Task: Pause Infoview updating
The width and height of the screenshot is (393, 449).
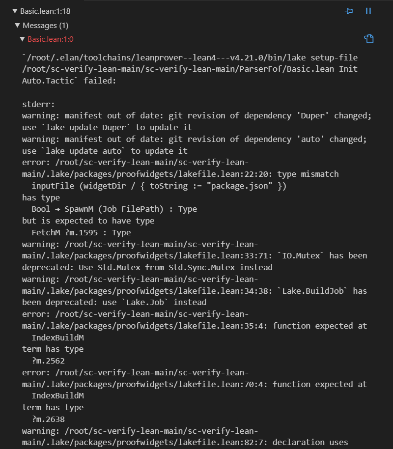Action: (368, 11)
